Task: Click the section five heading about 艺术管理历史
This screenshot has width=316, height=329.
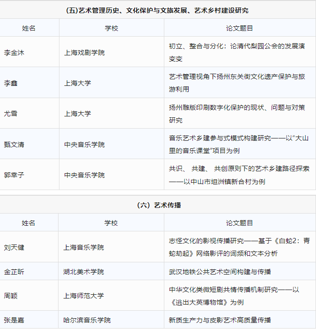Action: [x=158, y=10]
